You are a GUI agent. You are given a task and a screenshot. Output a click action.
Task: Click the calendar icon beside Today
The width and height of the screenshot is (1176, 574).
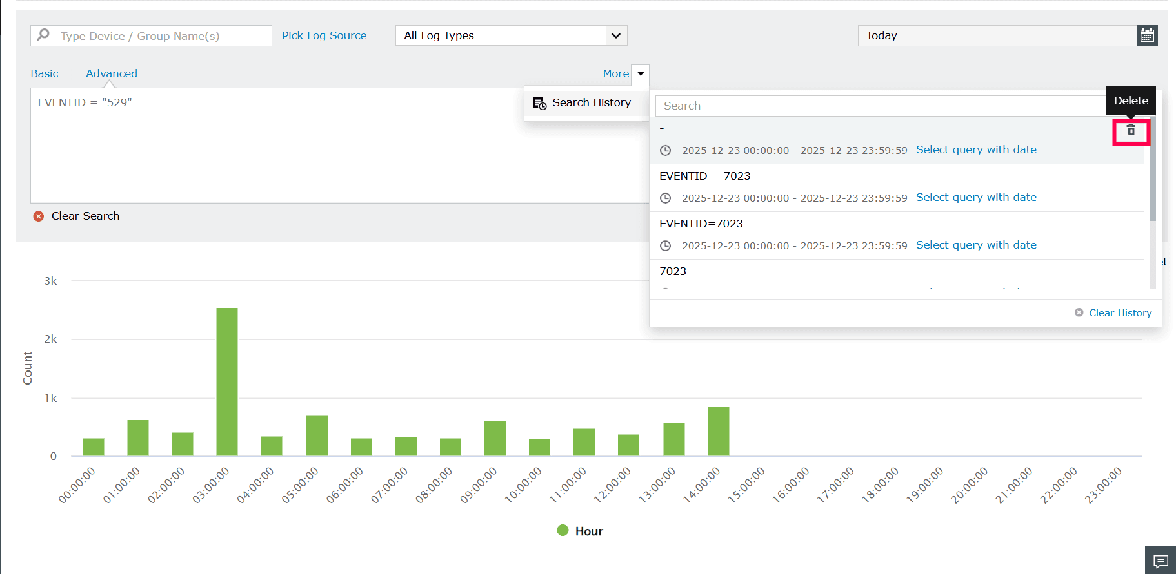(x=1147, y=35)
